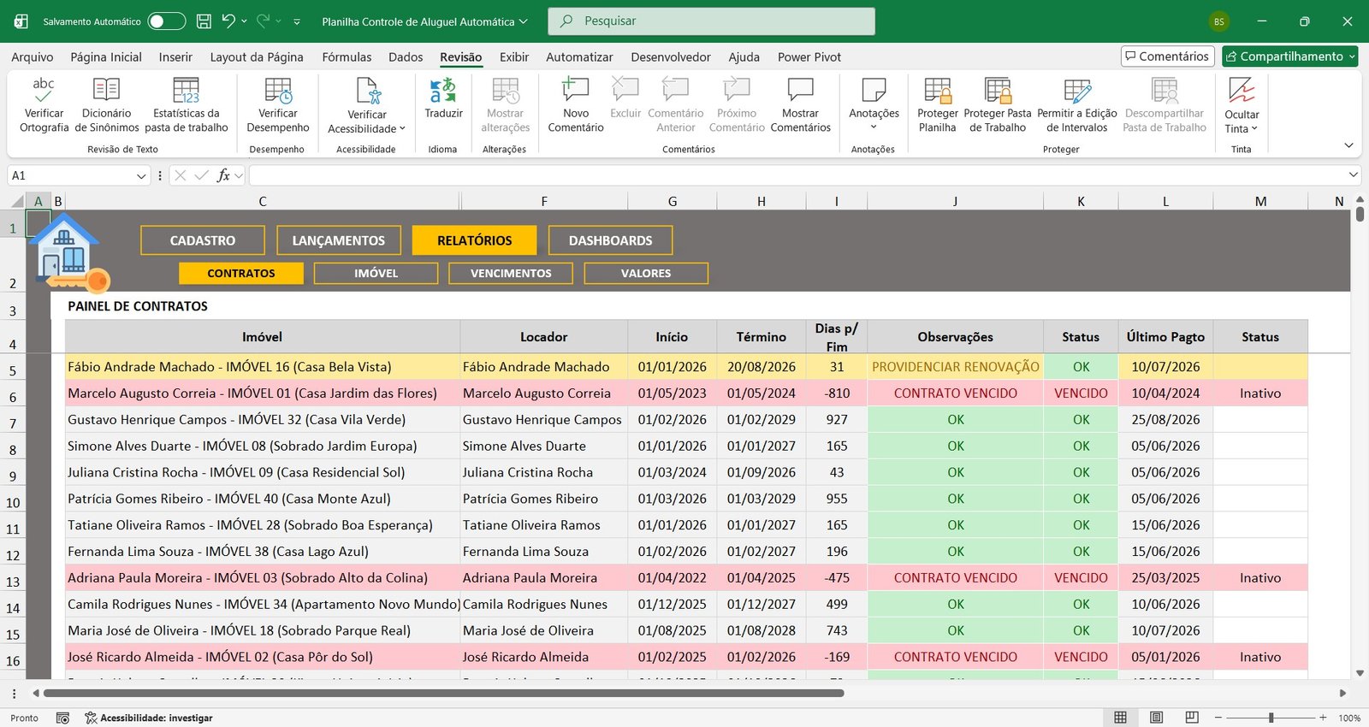Switch to Normal view in status bar
The height and width of the screenshot is (727, 1369).
pyautogui.click(x=1120, y=718)
